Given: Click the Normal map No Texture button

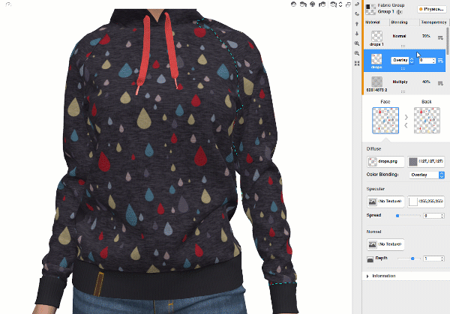Looking at the screenshot, I should pos(385,244).
